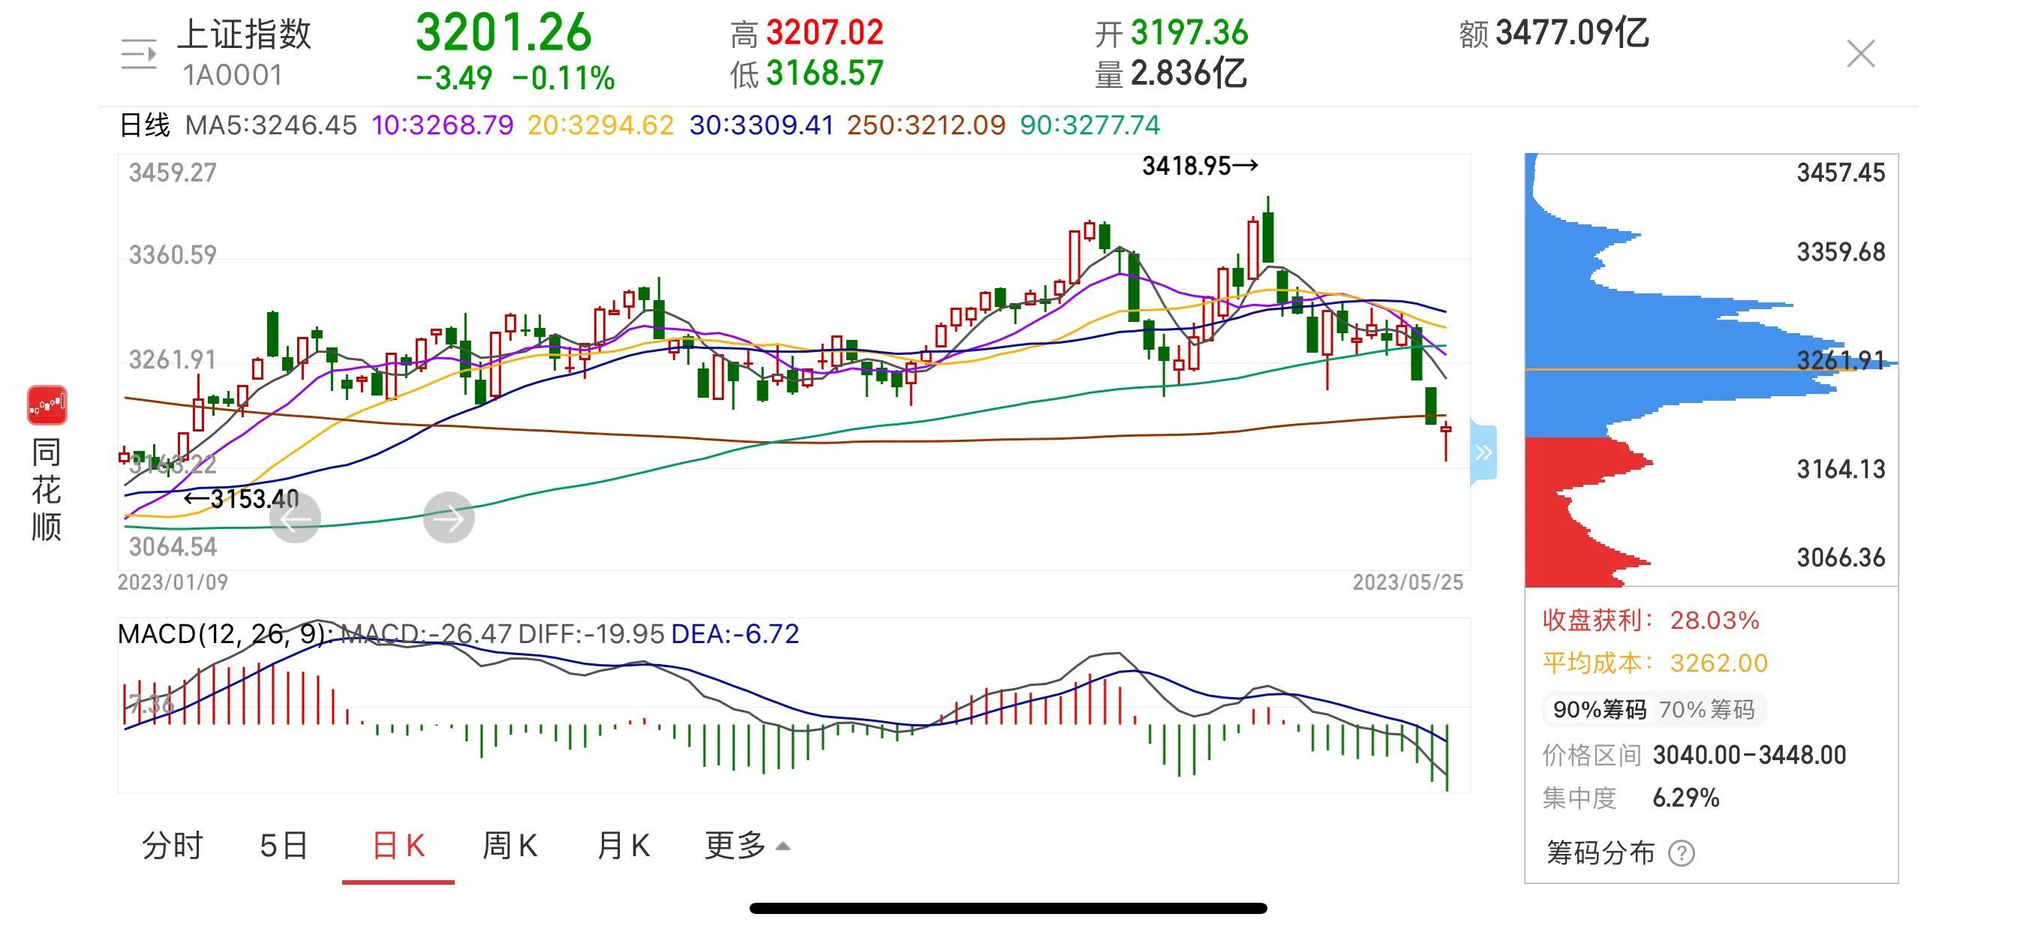Select the 90% chips option
This screenshot has width=2017, height=932.
(x=1599, y=710)
